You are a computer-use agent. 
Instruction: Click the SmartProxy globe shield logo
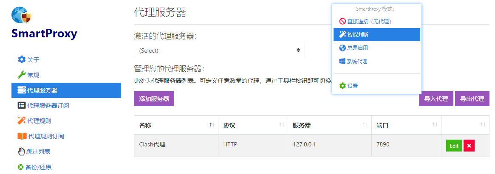22,15
